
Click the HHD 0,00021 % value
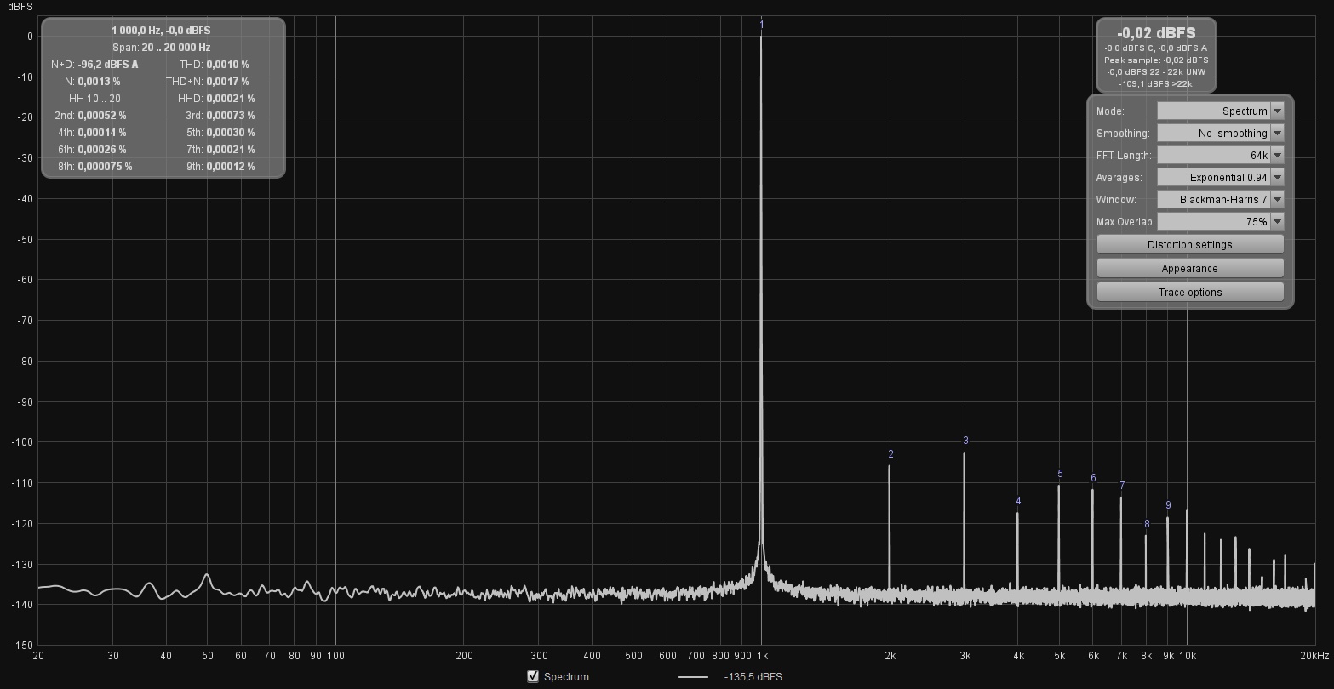[230, 99]
